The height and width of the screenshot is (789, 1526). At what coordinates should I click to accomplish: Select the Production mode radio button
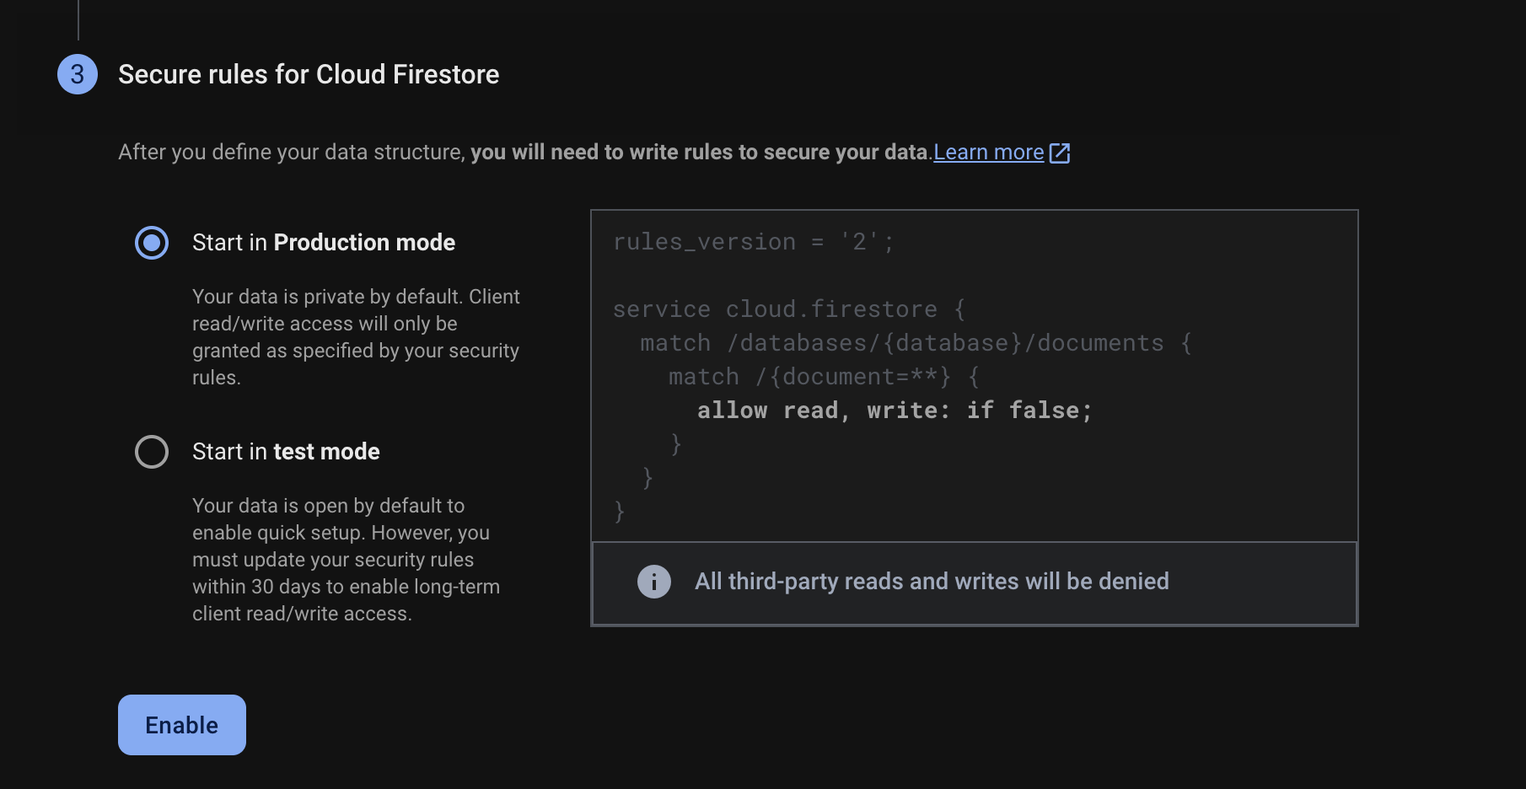152,243
